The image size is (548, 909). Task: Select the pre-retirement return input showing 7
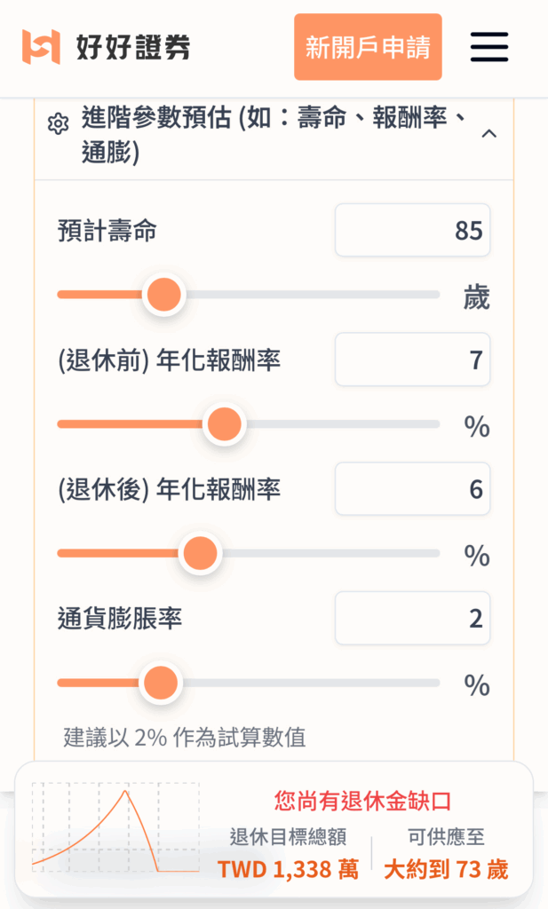(x=412, y=359)
